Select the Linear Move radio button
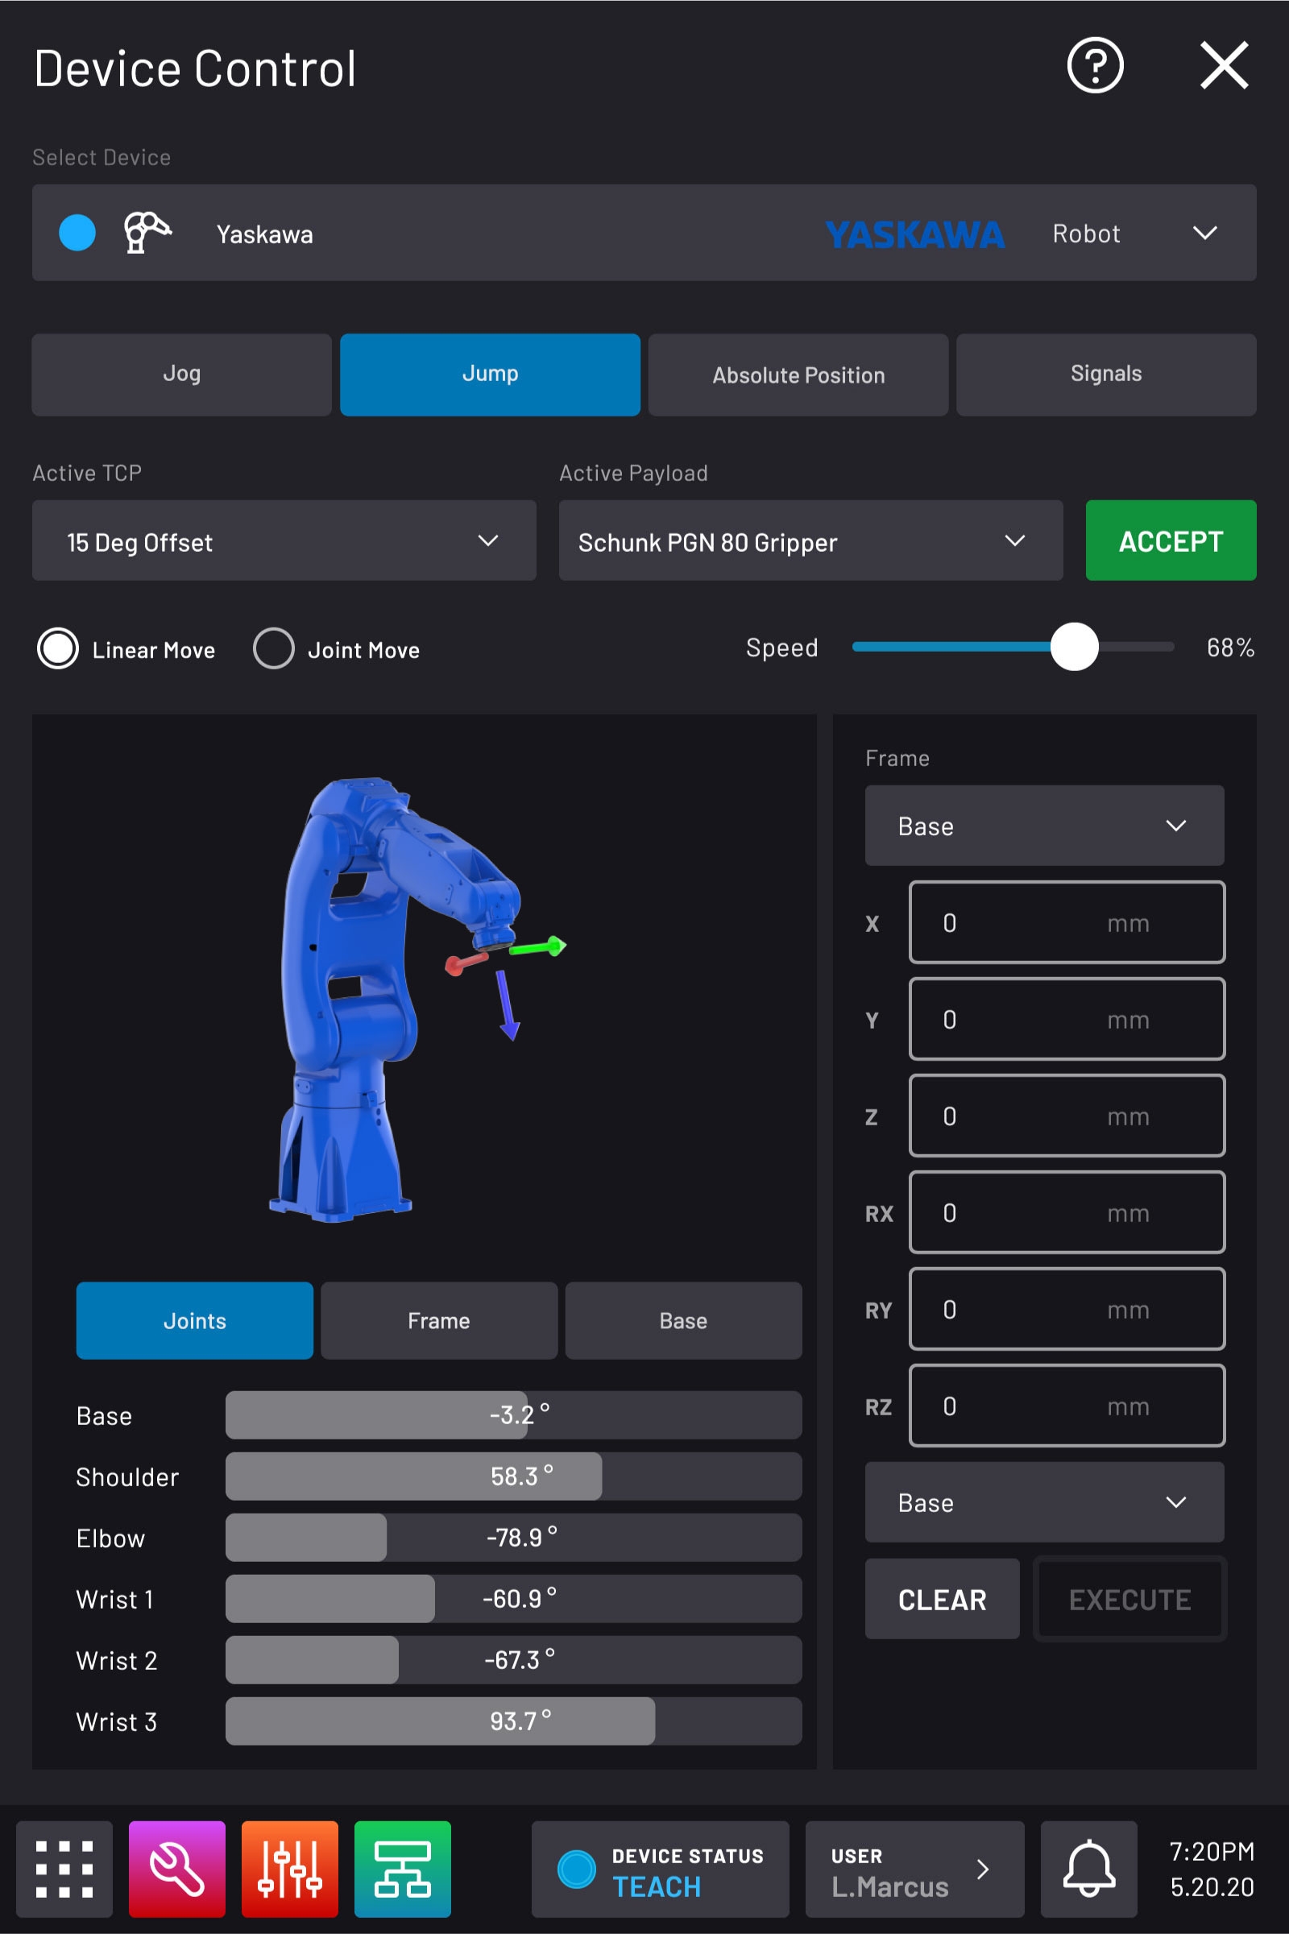Viewport: 1289px width, 1934px height. (57, 648)
